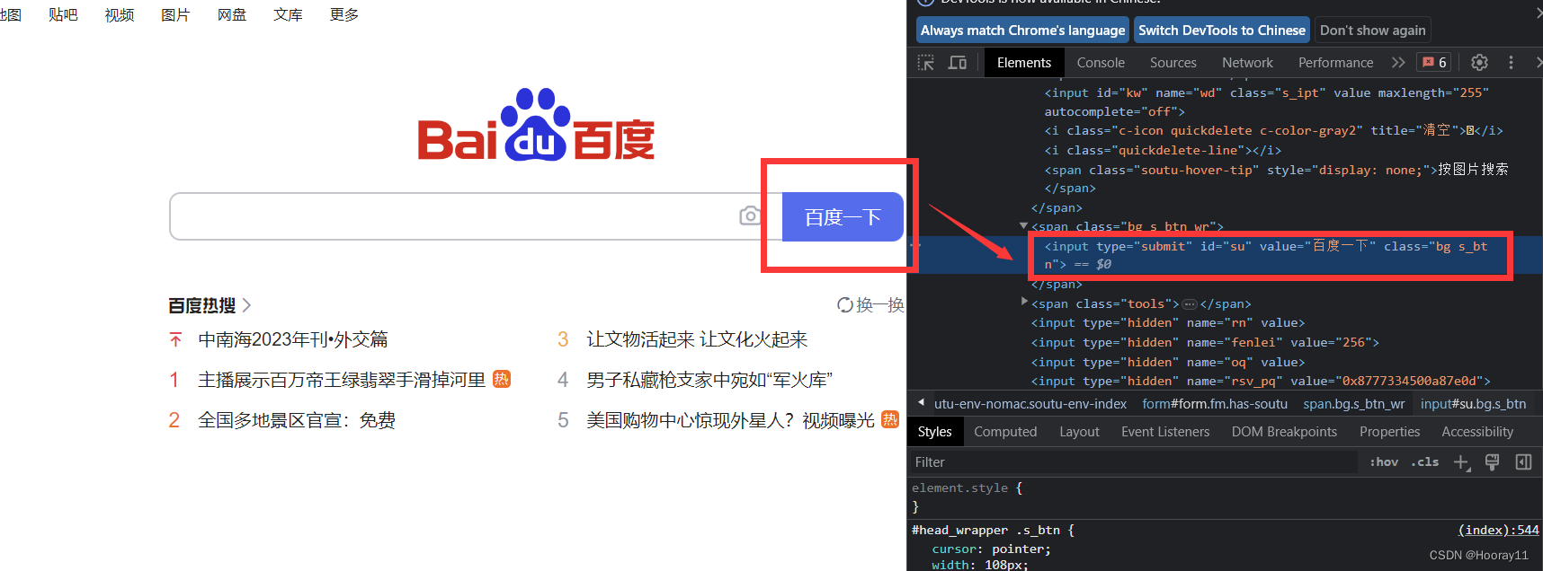Click the 热 badge on 主播展示 item
This screenshot has height=571, width=1543.
pos(502,379)
